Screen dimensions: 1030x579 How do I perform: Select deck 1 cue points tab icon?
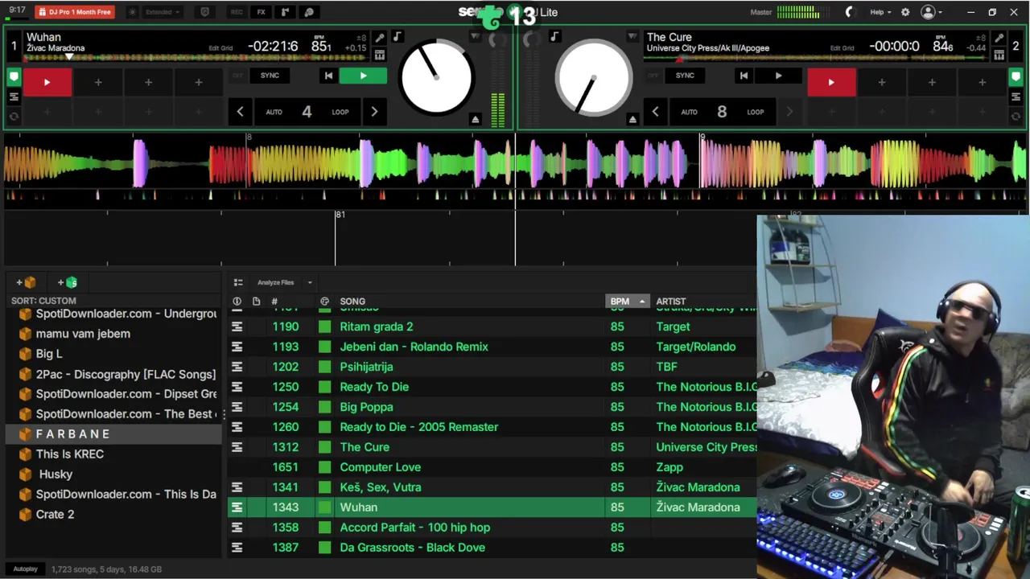(x=14, y=77)
